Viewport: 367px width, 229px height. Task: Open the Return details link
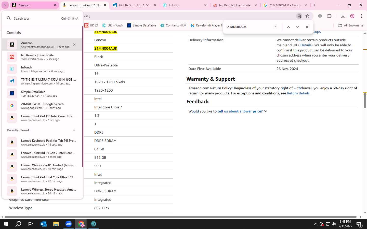point(298,93)
